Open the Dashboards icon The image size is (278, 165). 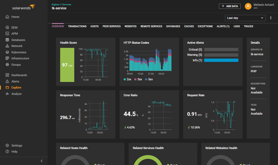[x=7, y=75]
